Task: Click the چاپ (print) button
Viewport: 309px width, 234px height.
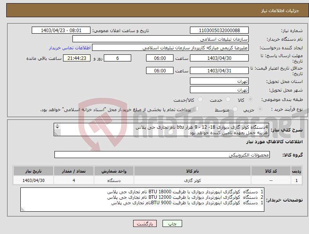Action: [172, 223]
